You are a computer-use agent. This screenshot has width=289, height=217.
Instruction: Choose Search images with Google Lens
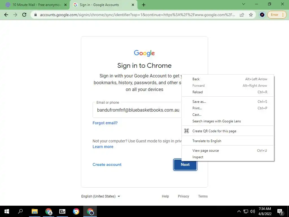(228, 121)
